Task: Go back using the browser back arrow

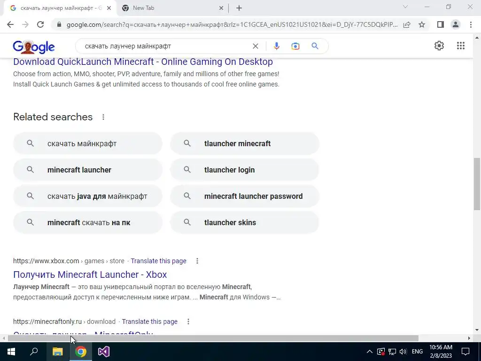Action: pos(10,24)
